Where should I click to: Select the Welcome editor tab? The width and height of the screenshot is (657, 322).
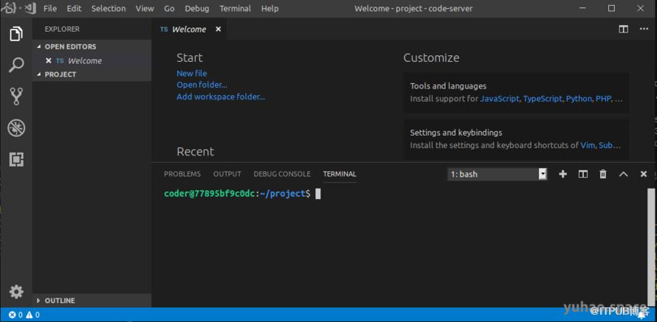pos(188,29)
